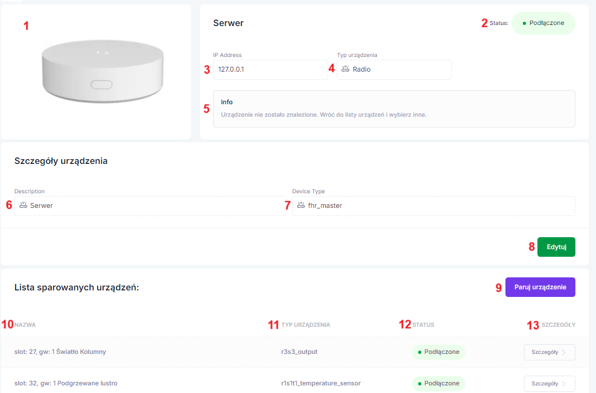
Task: Click the Info box heading
Action: [227, 102]
